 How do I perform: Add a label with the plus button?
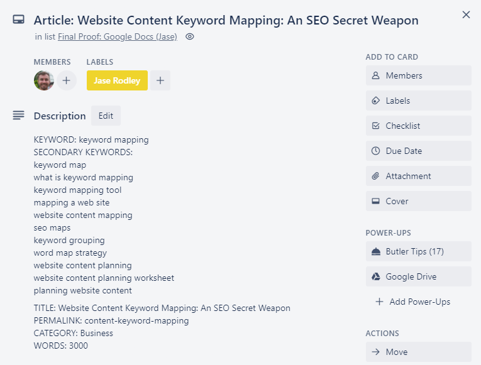[x=160, y=80]
